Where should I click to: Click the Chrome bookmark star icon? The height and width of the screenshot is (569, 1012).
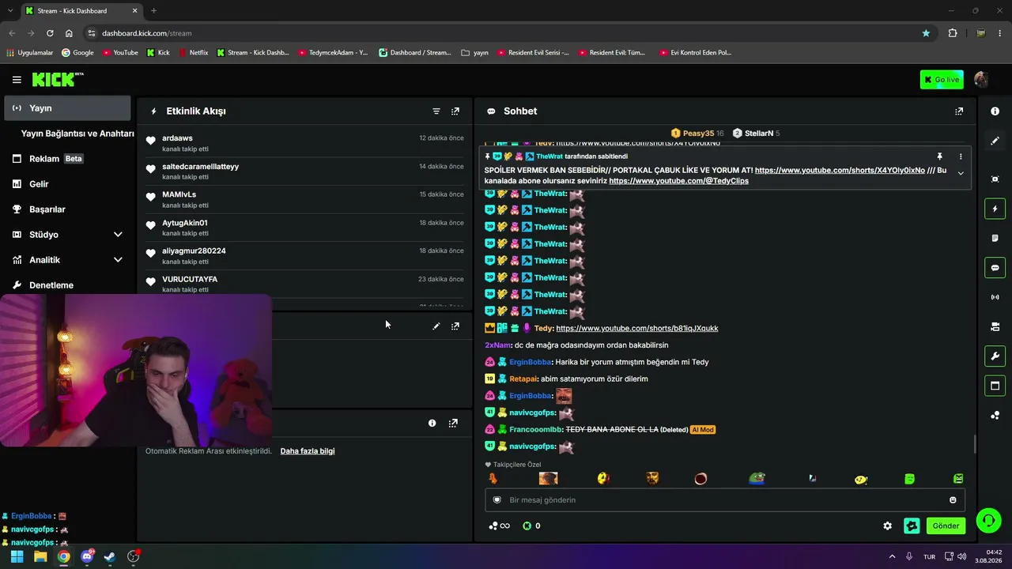[926, 33]
